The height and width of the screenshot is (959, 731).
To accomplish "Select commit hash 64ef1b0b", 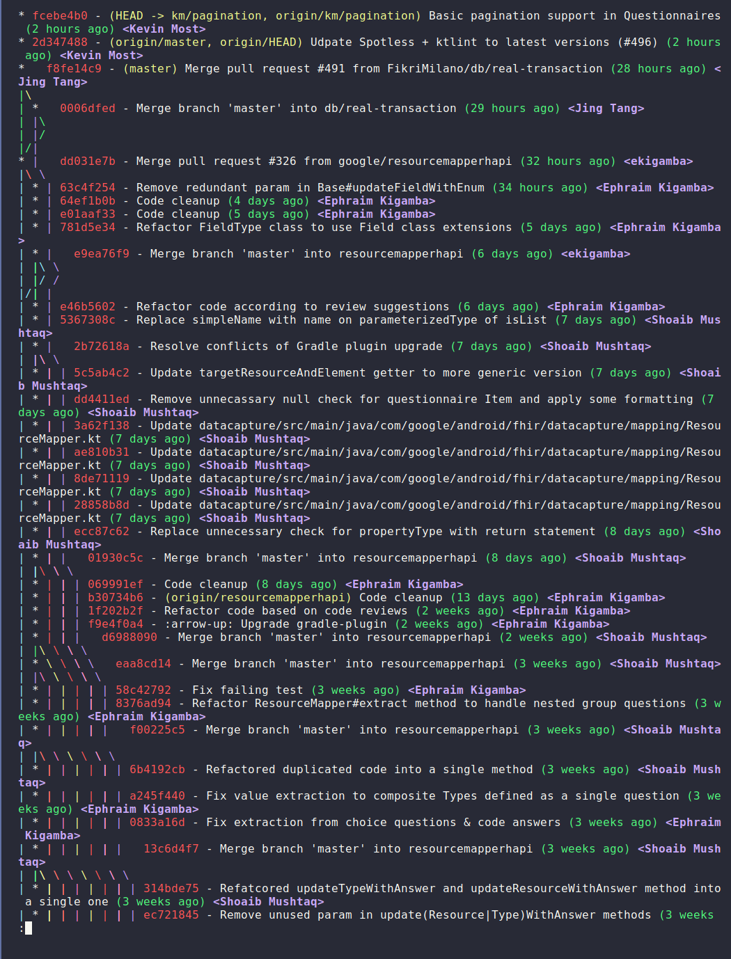I will 88,200.
